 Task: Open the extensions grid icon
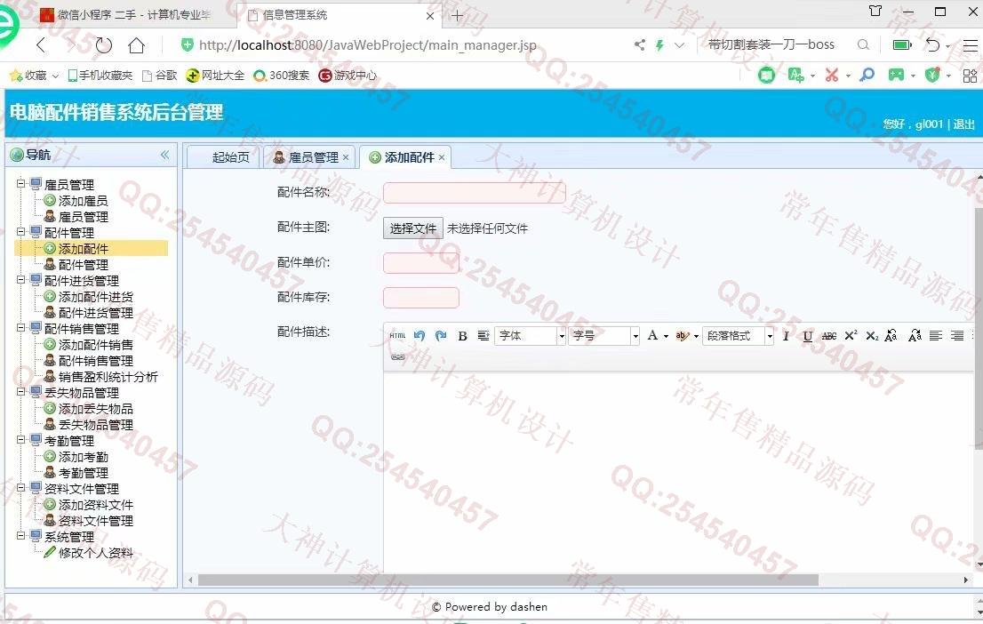pyautogui.click(x=970, y=76)
